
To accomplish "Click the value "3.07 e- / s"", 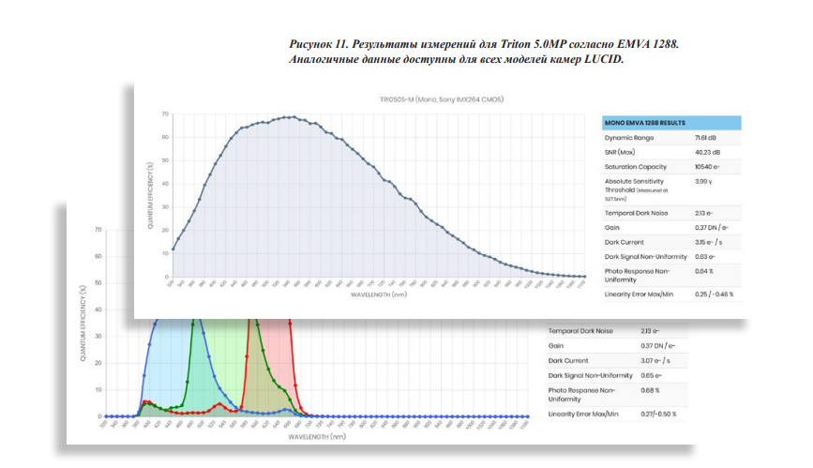I will (x=655, y=360).
